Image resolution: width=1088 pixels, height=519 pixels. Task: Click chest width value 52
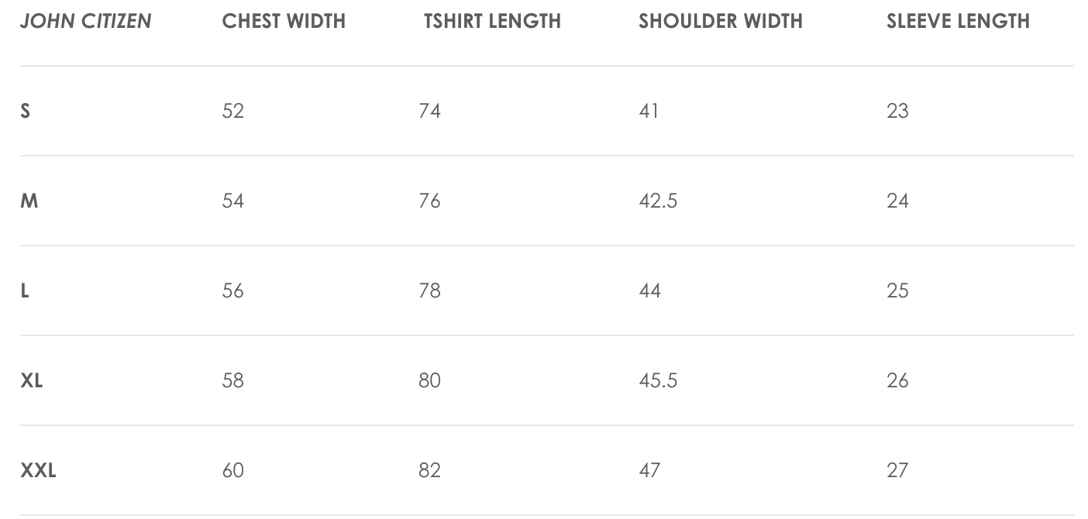232,111
